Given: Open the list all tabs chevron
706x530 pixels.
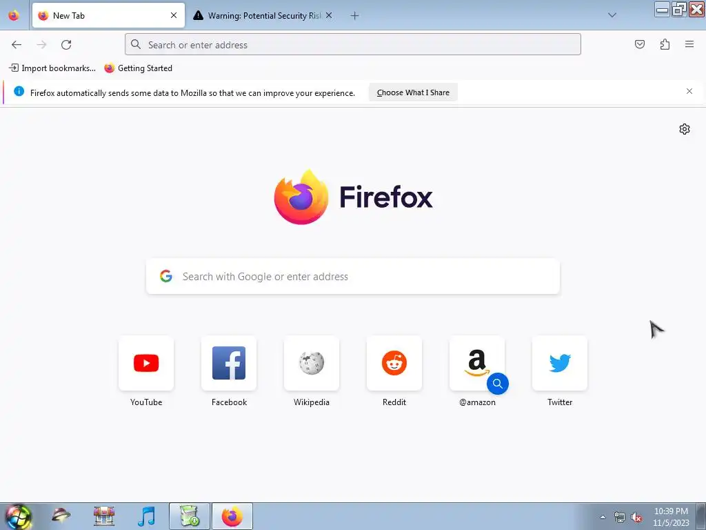Looking at the screenshot, I should tap(612, 15).
